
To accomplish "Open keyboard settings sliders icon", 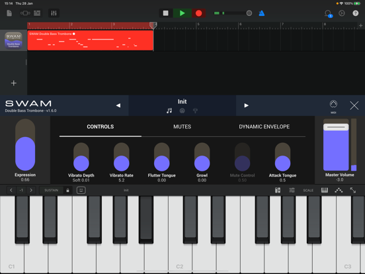I will point(292,190).
